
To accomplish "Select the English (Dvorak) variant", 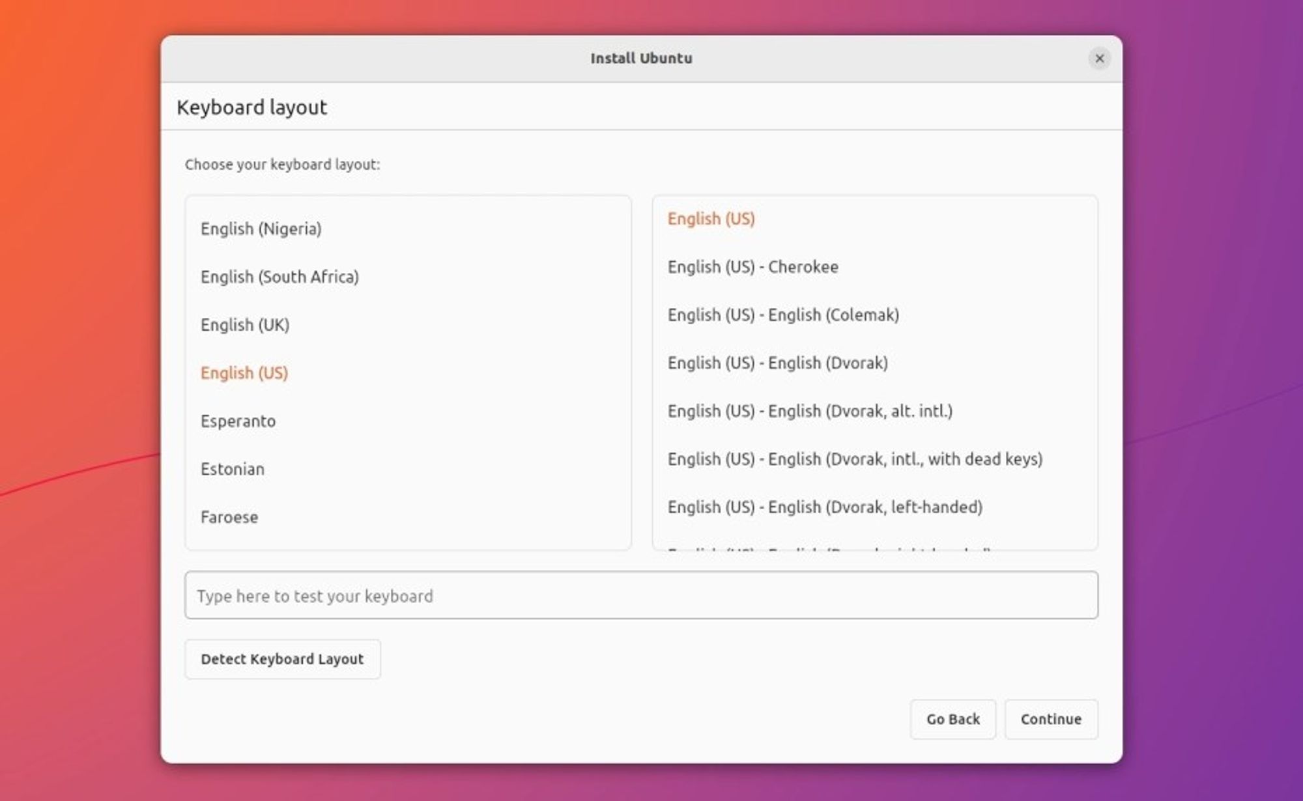I will point(777,363).
